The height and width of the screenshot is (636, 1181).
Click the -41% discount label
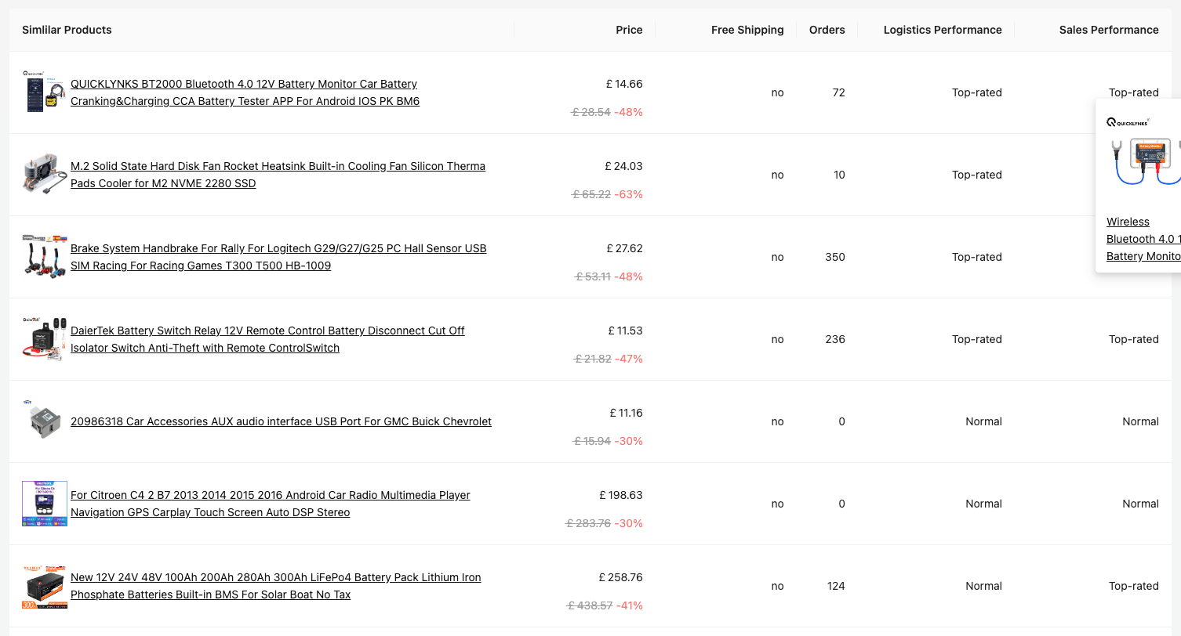[630, 605]
